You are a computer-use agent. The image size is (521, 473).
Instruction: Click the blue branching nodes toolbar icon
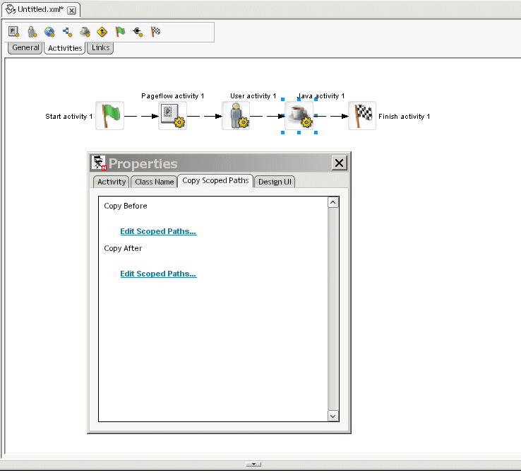67,32
